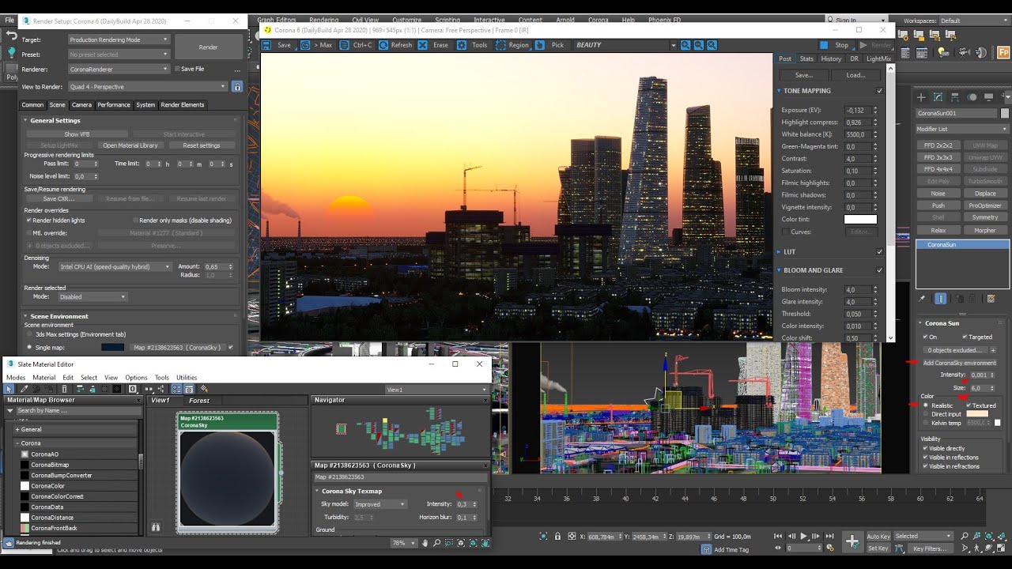The height and width of the screenshot is (569, 1012).
Task: Open the Performance tab in Render Setup
Action: pos(114,104)
